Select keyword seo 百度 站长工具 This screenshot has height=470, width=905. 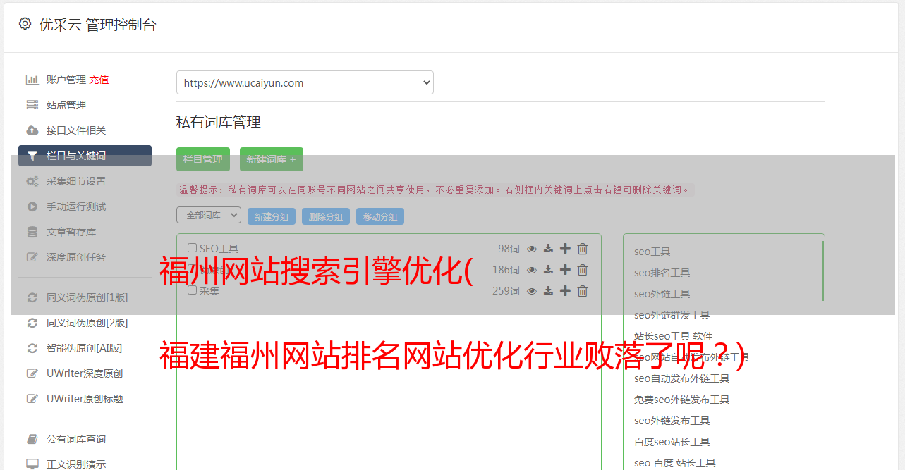coord(674,463)
